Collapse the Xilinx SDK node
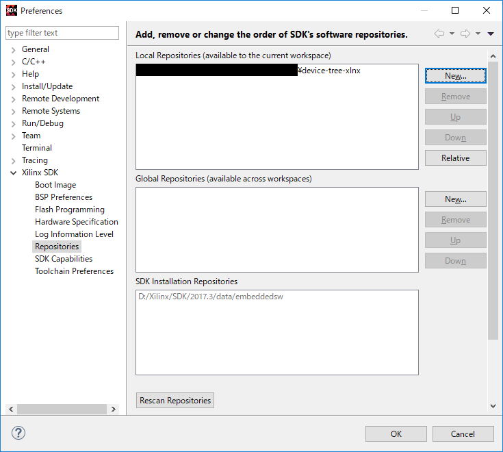The image size is (503, 452). coord(13,173)
